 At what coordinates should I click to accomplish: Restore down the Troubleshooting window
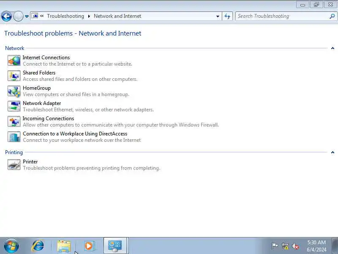pos(316,5)
